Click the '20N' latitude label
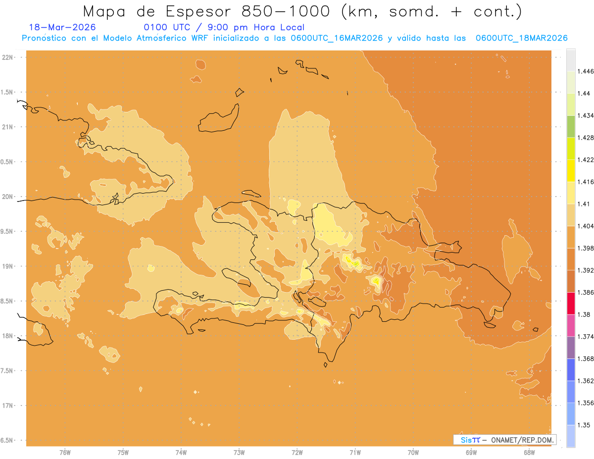This screenshot has width=594, height=459. (8, 197)
